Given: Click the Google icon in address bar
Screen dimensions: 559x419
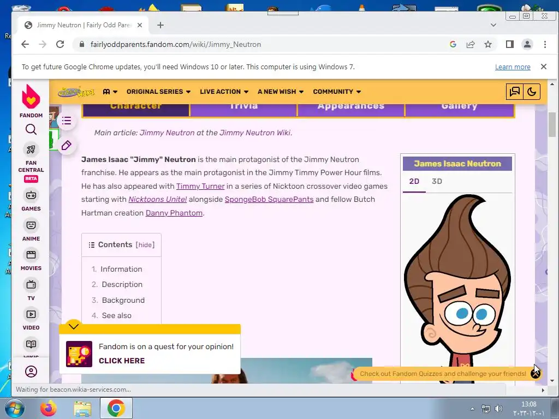Looking at the screenshot, I should [x=453, y=44].
